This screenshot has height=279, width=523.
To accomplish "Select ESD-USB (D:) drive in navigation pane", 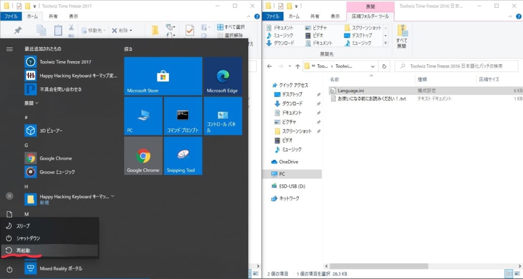I will pyautogui.click(x=288, y=186).
